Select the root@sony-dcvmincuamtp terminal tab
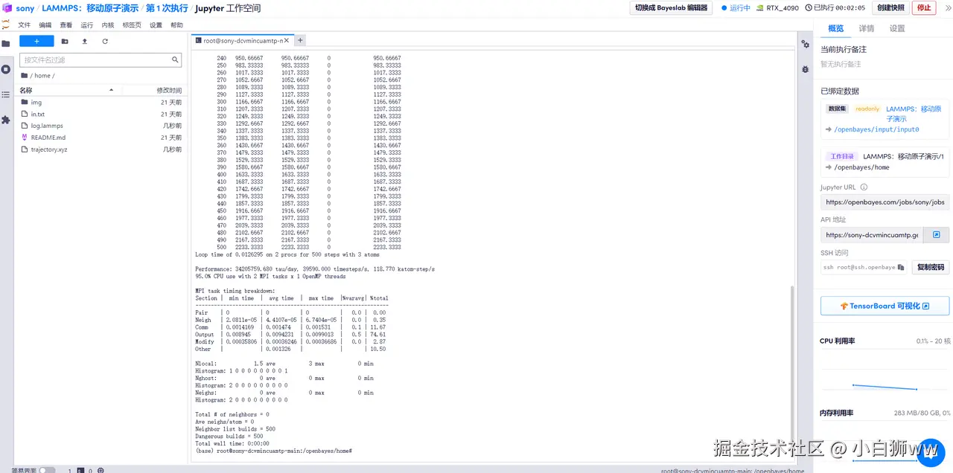The image size is (953, 473). tap(243, 40)
